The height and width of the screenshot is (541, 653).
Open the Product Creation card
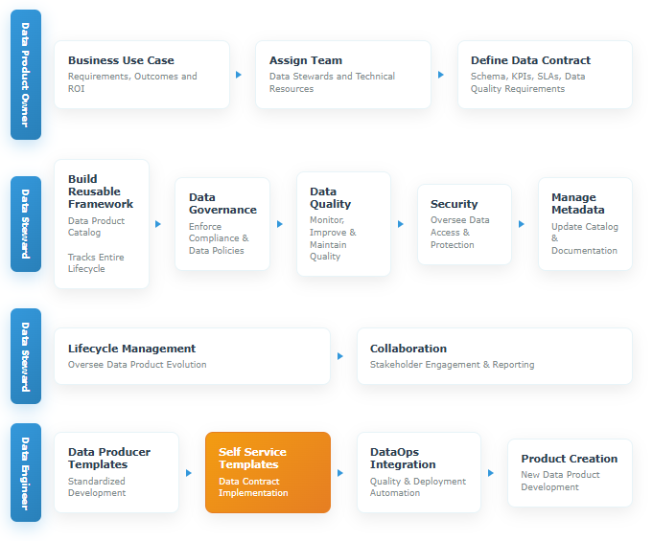pos(570,473)
